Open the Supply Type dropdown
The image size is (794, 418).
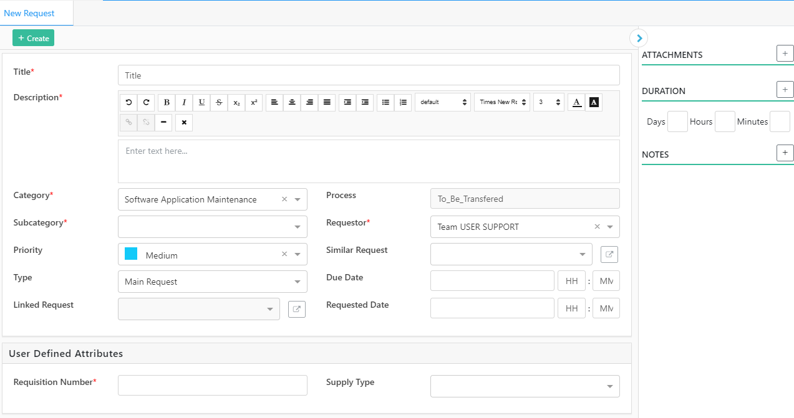tap(525, 386)
